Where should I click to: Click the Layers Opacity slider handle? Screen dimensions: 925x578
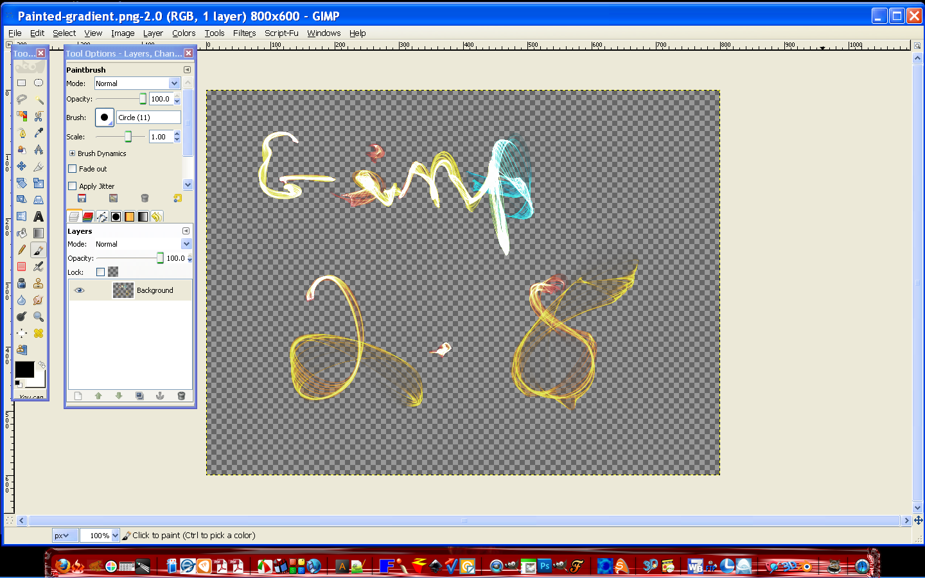pyautogui.click(x=160, y=258)
